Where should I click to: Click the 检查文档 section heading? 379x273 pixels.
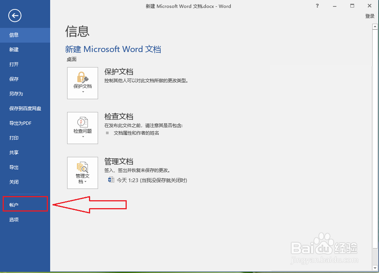point(119,117)
